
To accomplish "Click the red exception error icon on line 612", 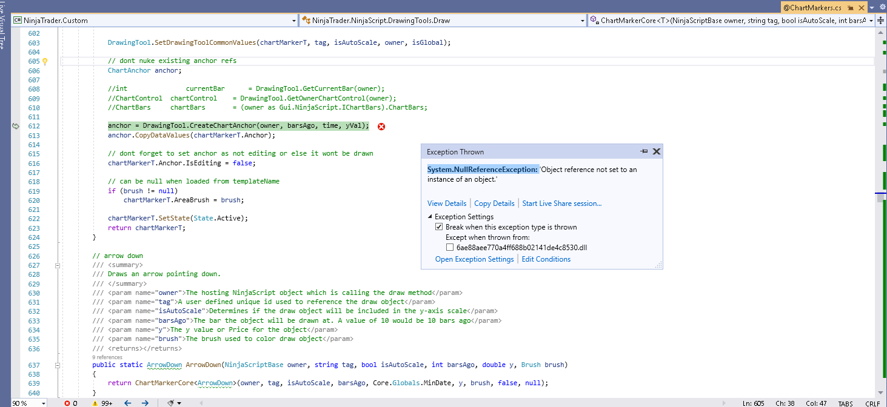I will point(381,127).
